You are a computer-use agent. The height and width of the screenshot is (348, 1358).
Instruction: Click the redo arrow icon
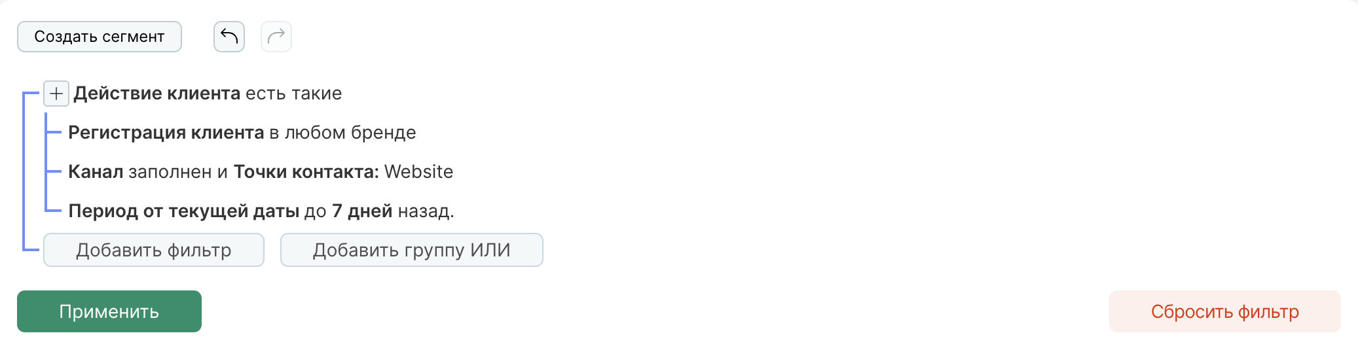coord(276,37)
